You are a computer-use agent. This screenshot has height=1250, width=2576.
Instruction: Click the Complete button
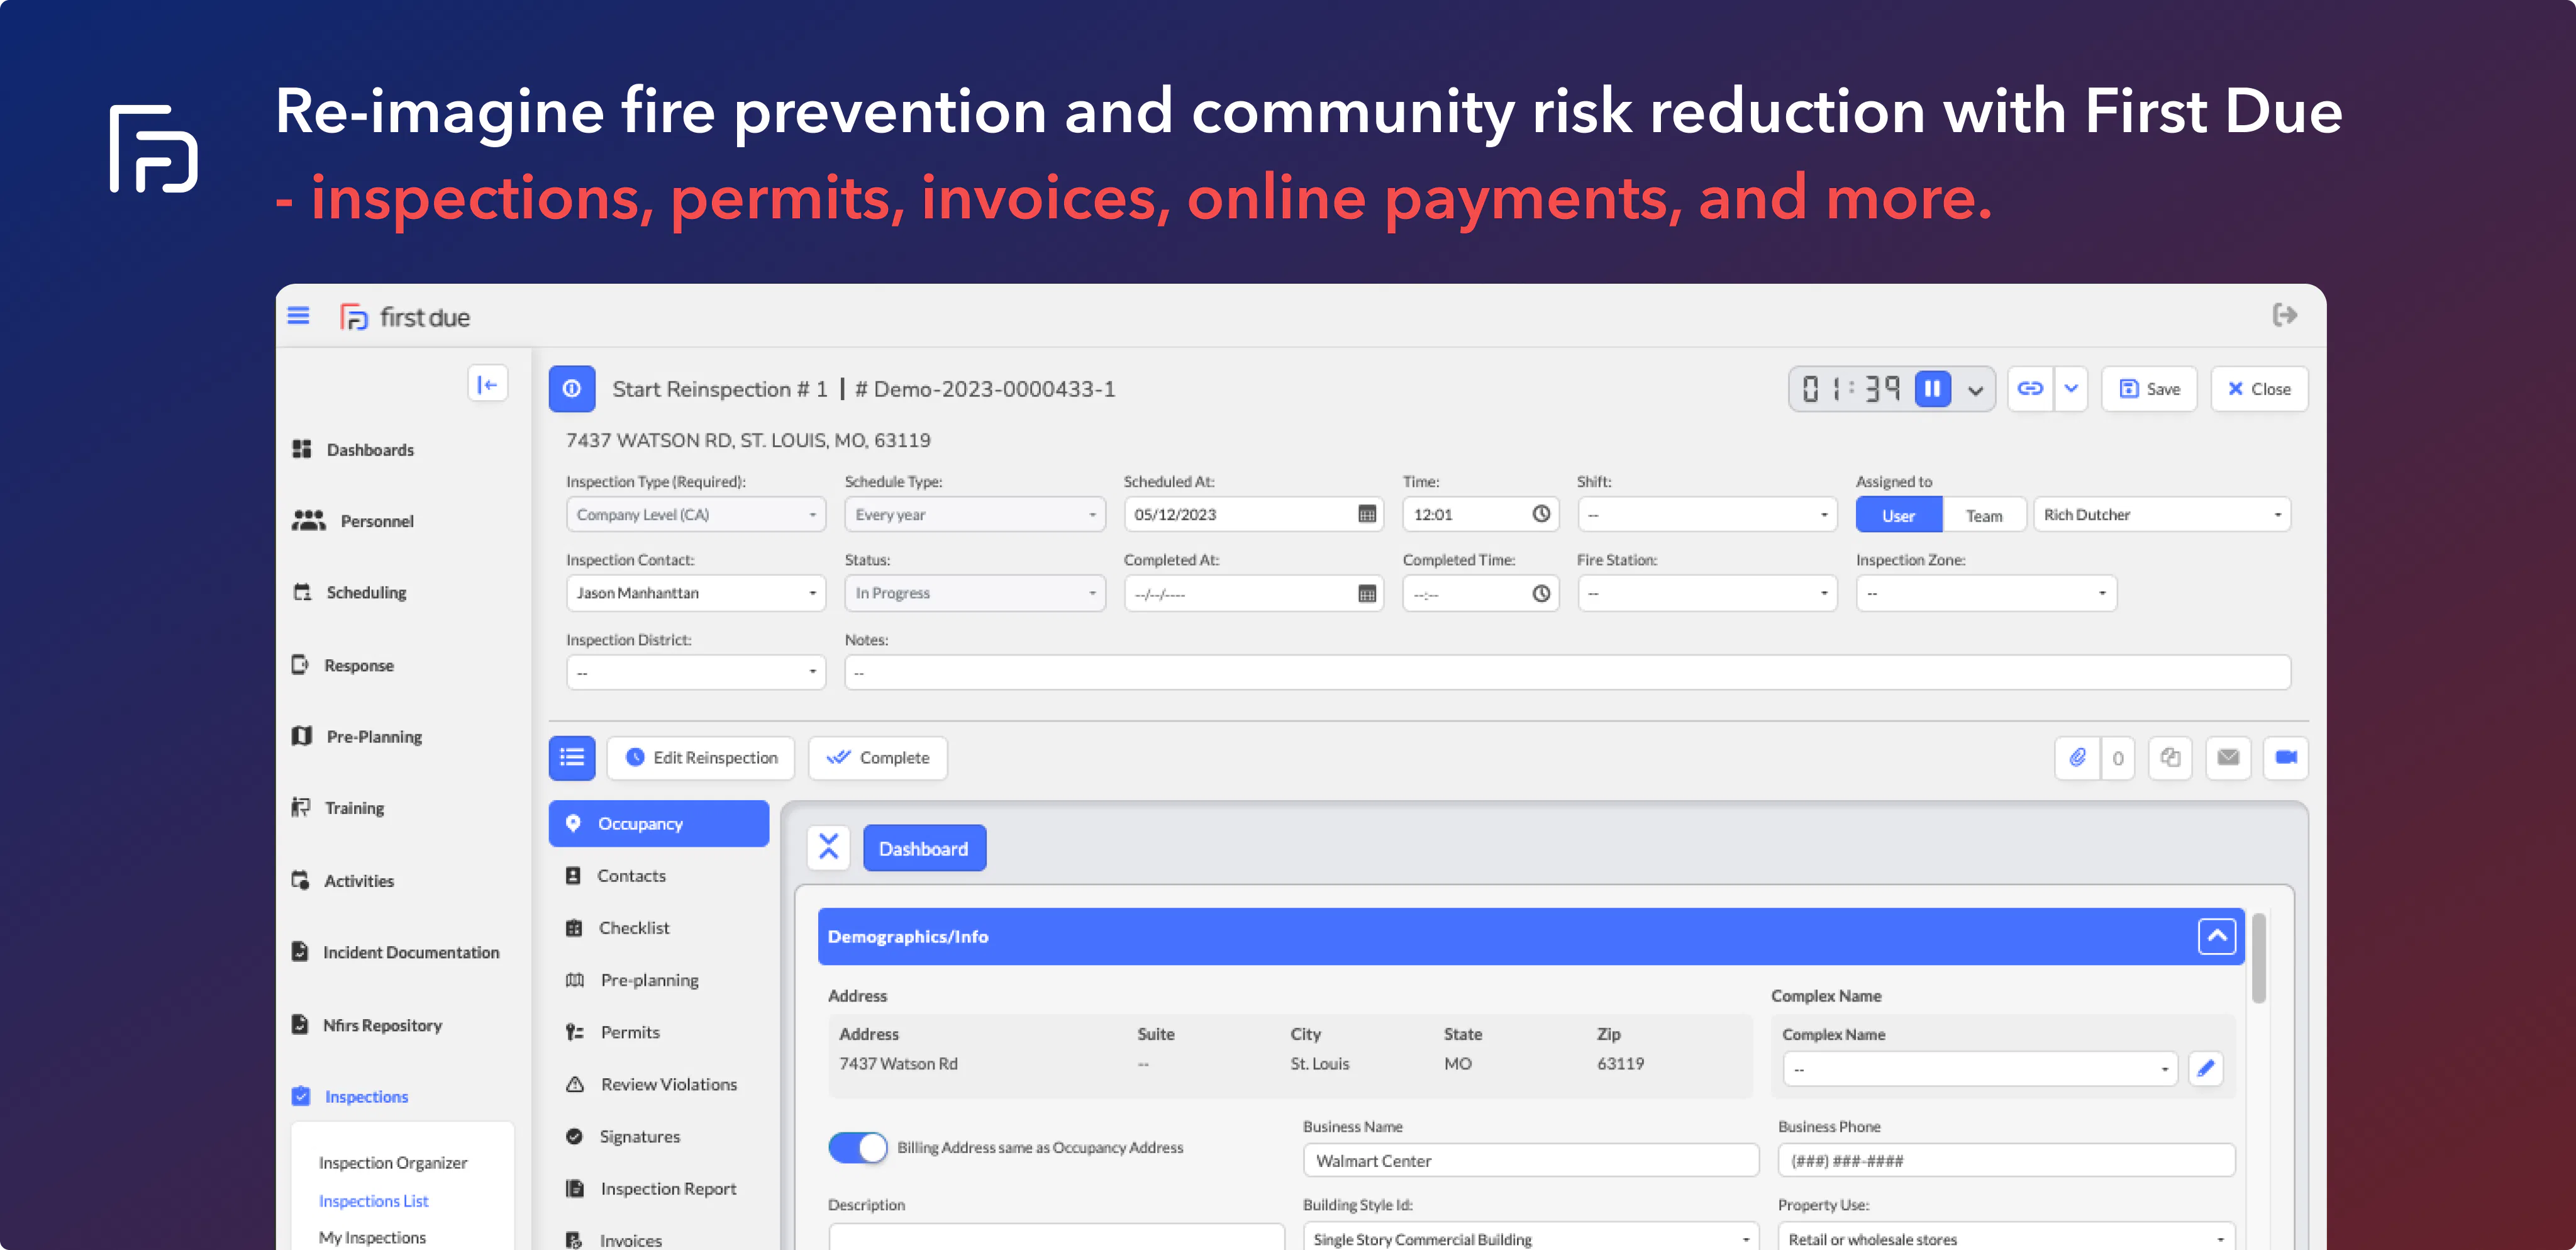click(x=877, y=757)
